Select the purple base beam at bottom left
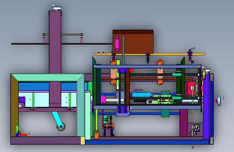 point(46,140)
